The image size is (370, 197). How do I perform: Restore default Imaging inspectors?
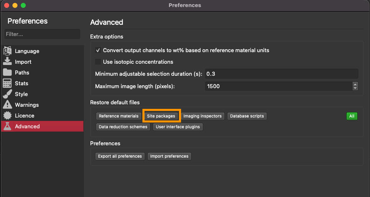coord(203,116)
